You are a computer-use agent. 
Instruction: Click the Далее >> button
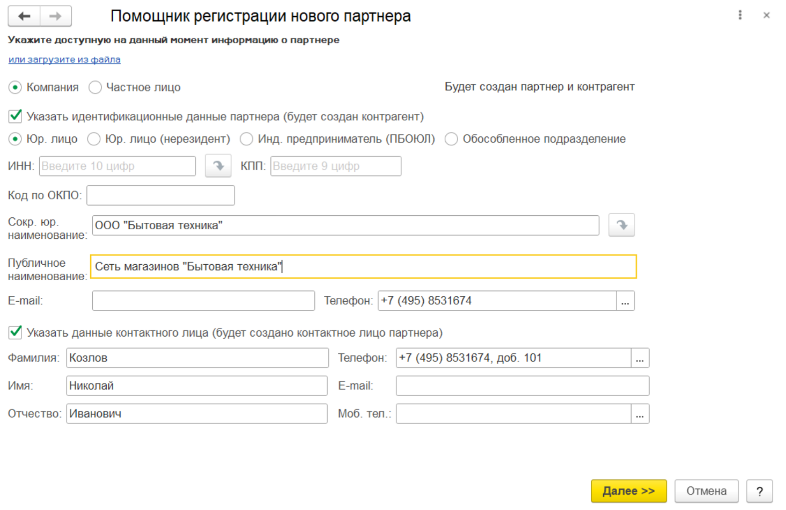click(x=628, y=491)
